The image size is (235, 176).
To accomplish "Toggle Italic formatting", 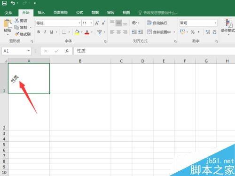I will 45,32.
